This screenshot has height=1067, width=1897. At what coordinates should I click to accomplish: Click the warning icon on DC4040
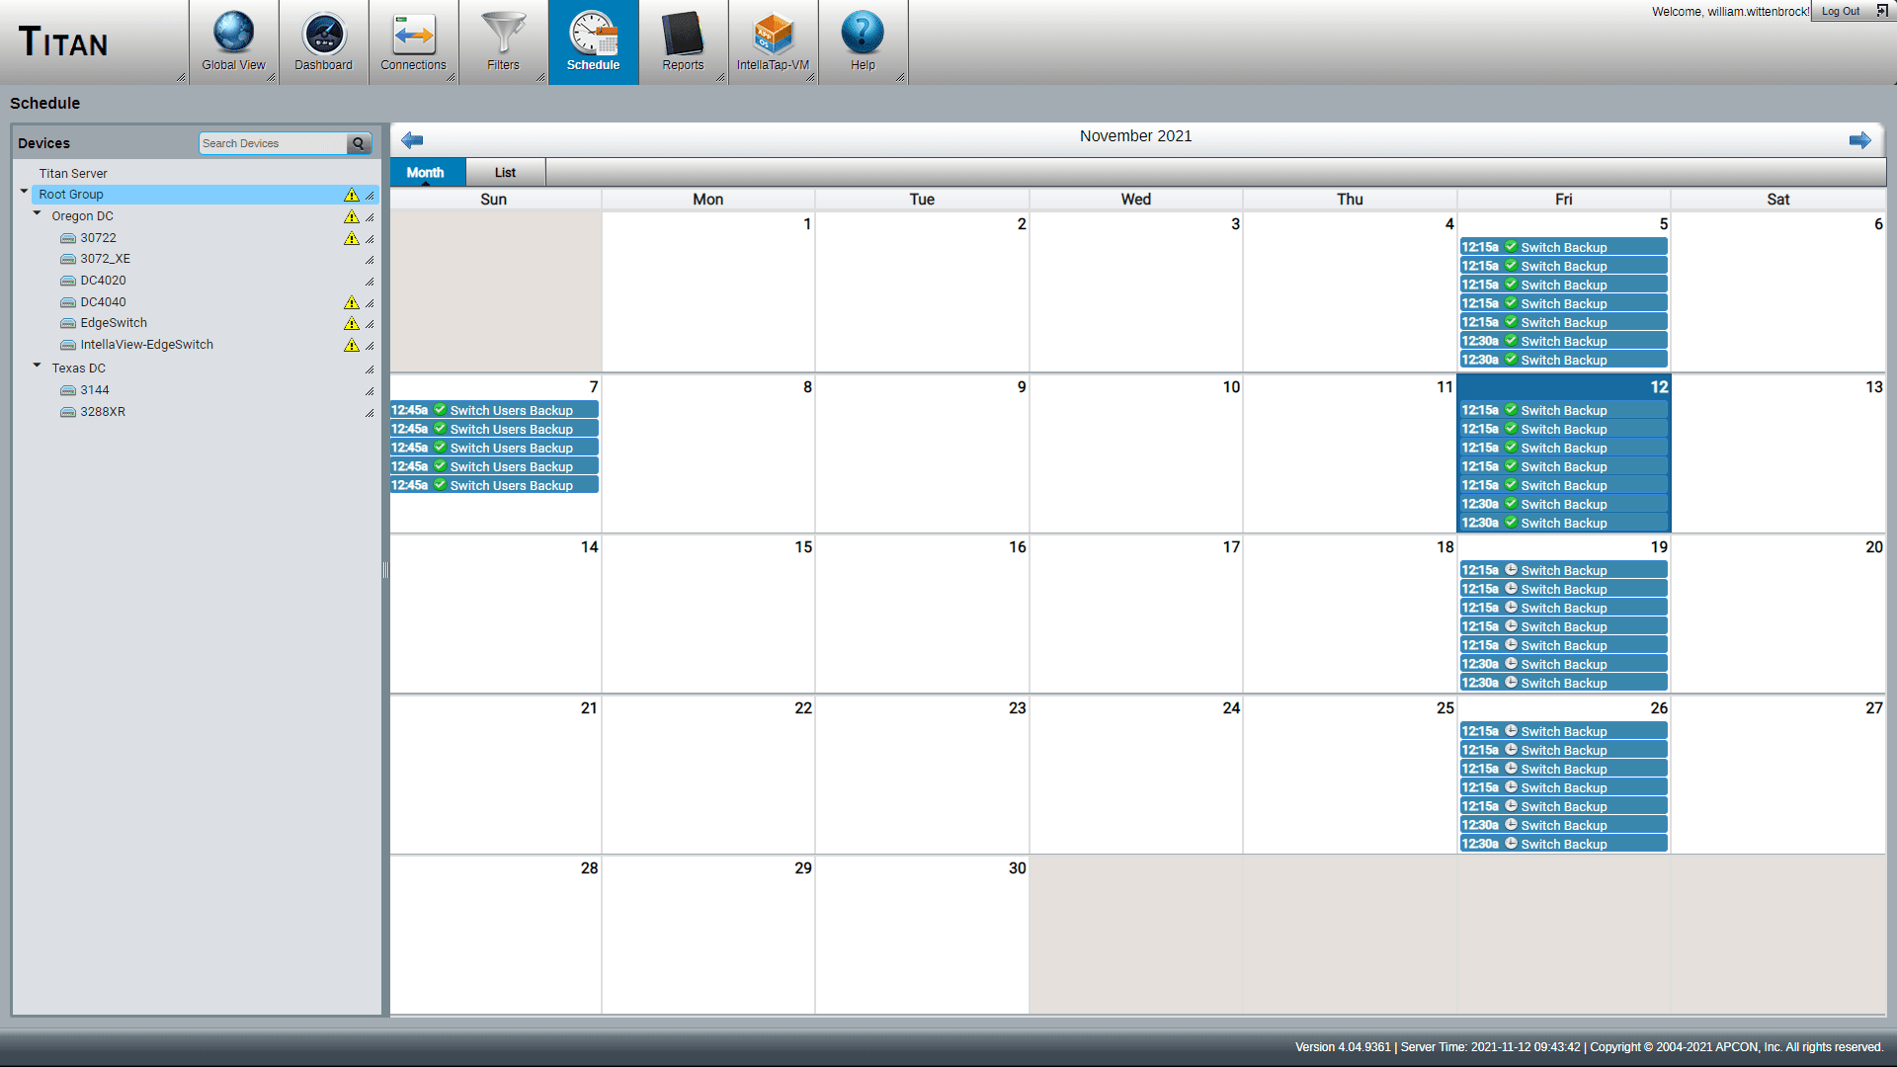351,301
